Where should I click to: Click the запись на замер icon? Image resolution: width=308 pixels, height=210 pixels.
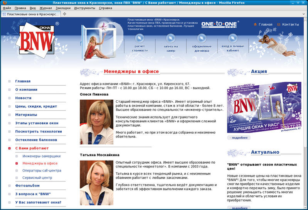(x=170, y=38)
